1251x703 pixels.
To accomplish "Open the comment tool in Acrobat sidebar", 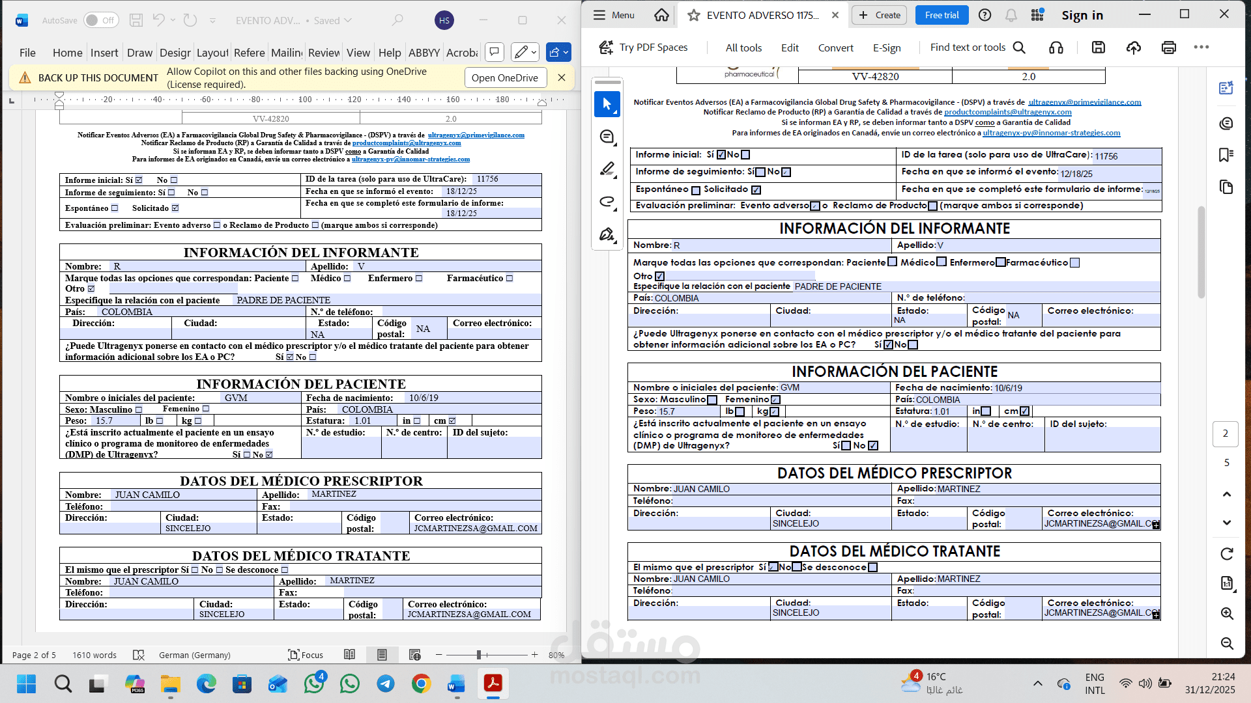I will [607, 137].
